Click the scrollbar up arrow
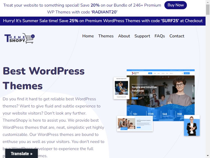This screenshot has height=158, width=210. 208,2
